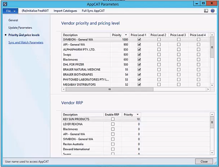Enable RRP for KEY SUN PRODUCTS
This screenshot has height=167, width=219.
point(113,119)
